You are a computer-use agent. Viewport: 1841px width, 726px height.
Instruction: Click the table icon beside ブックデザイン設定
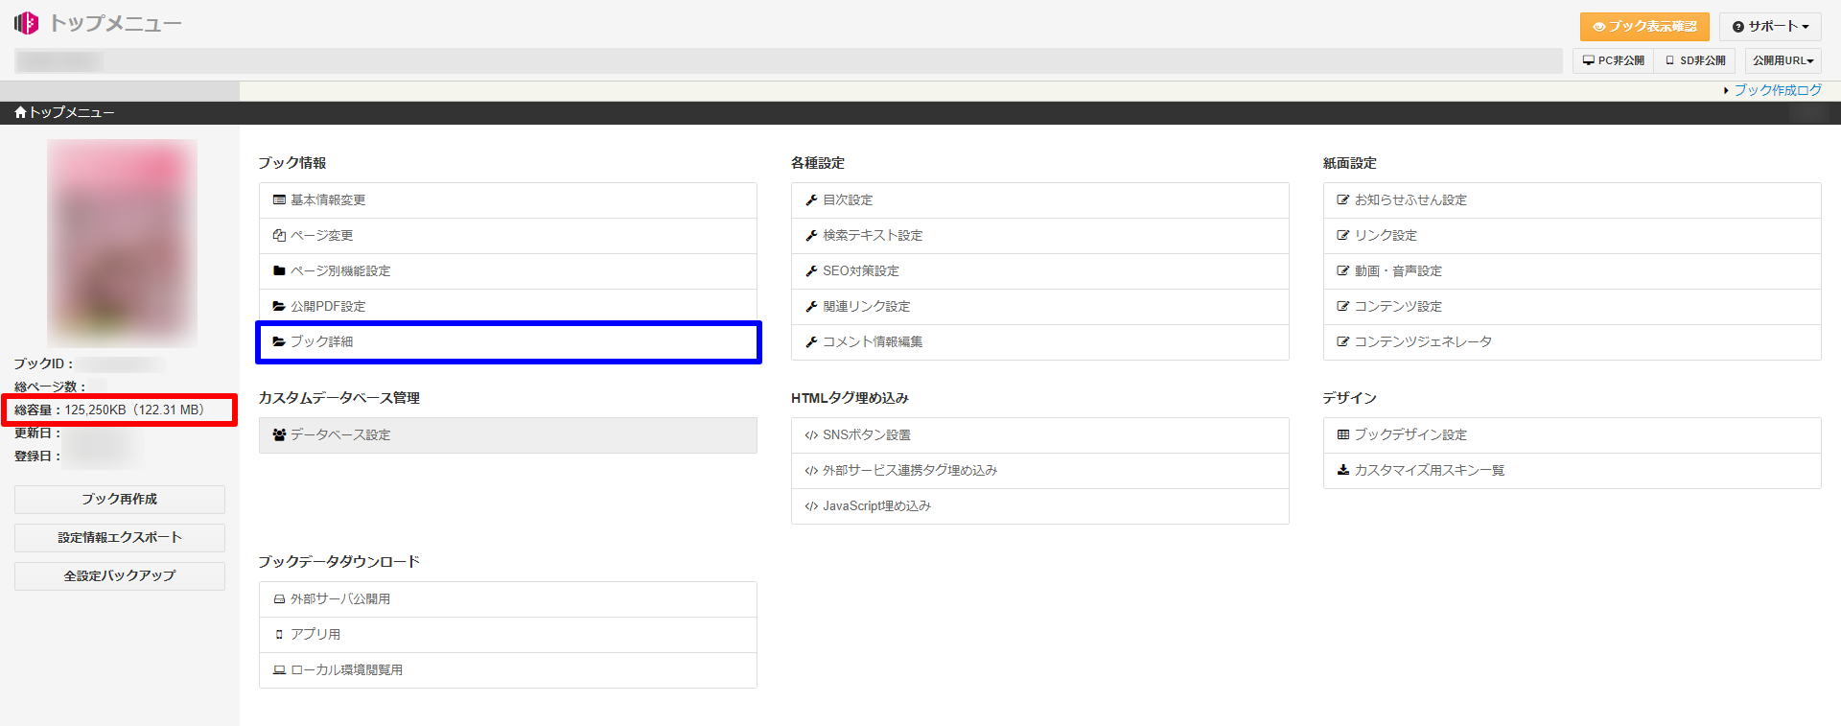click(x=1343, y=435)
